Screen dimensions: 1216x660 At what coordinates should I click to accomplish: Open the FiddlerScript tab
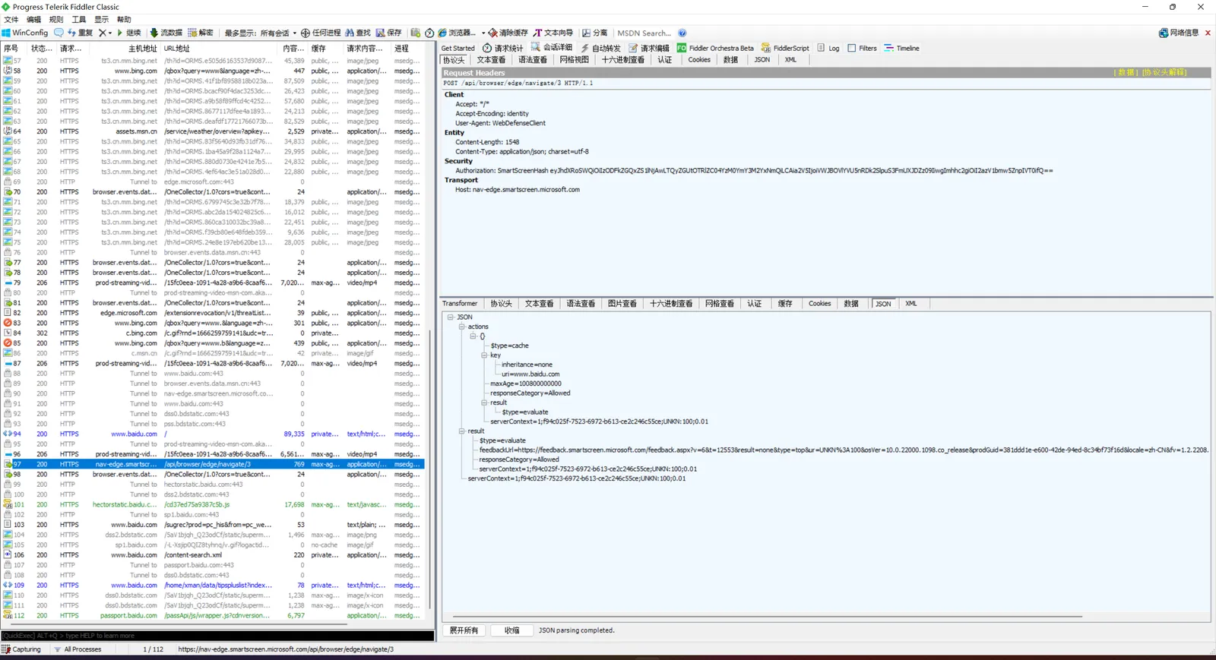[785, 48]
